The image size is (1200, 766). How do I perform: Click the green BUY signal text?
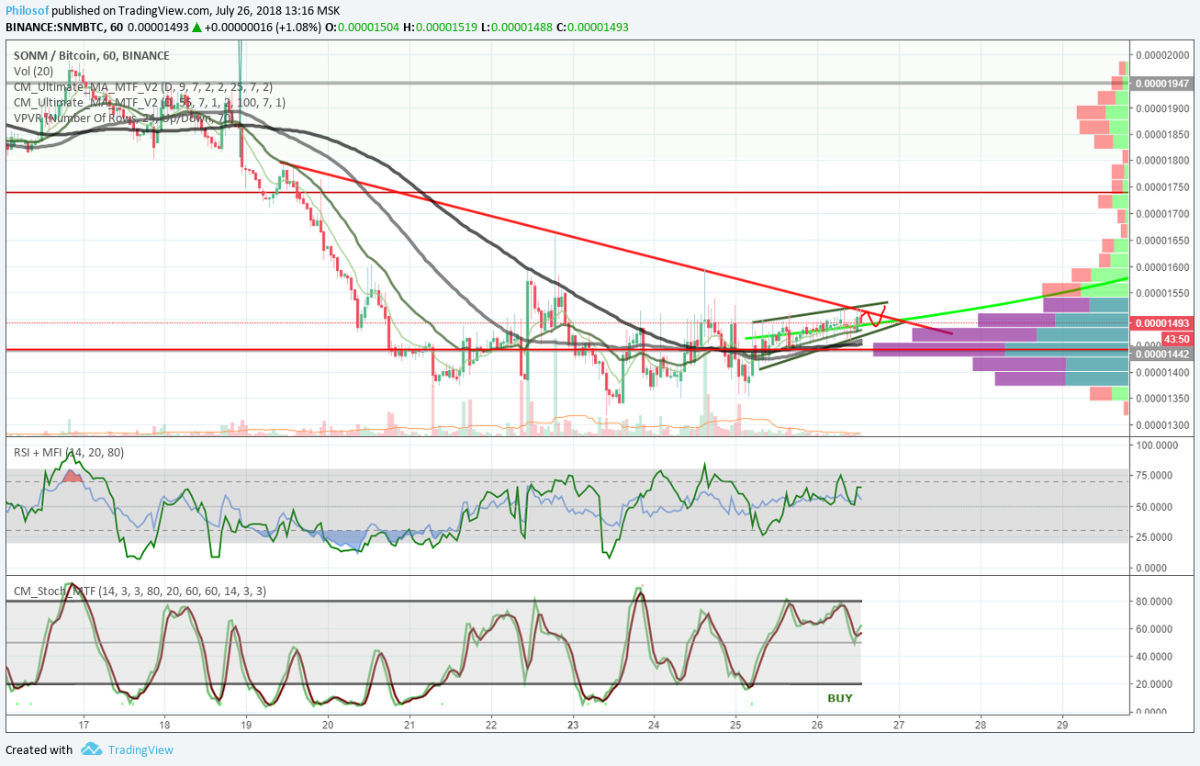(840, 698)
